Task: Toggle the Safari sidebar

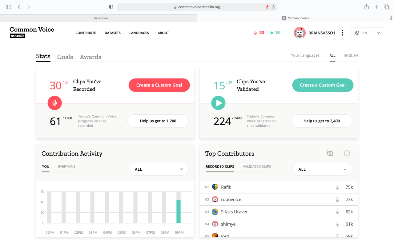Action: (8, 7)
